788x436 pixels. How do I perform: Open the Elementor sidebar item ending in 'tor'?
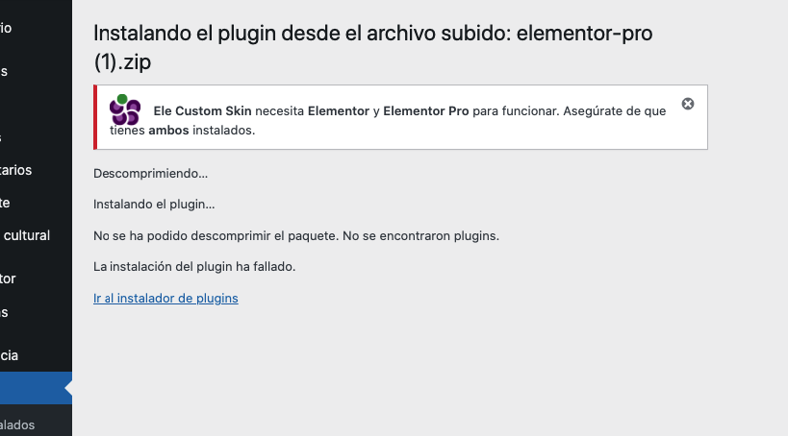tap(8, 279)
